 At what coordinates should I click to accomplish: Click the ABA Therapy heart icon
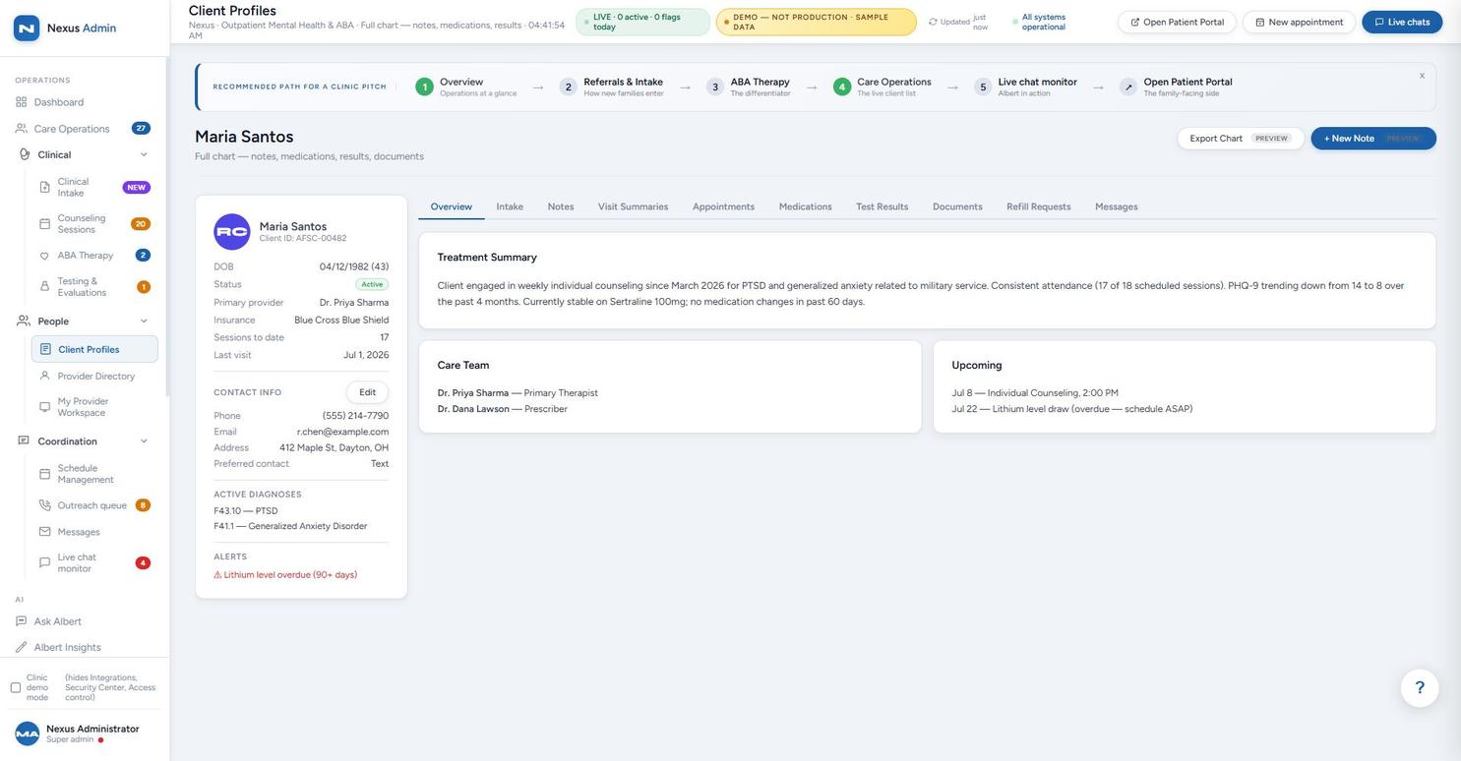(x=44, y=256)
